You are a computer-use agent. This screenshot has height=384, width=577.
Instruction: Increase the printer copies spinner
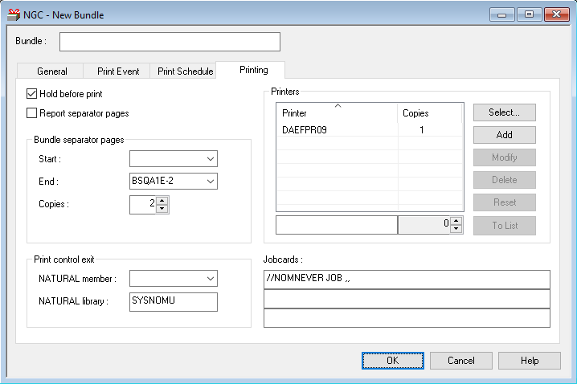456,221
